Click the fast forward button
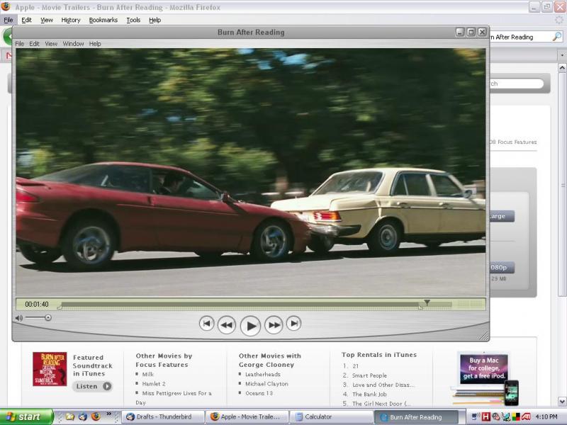567x425 pixels. (x=274, y=325)
